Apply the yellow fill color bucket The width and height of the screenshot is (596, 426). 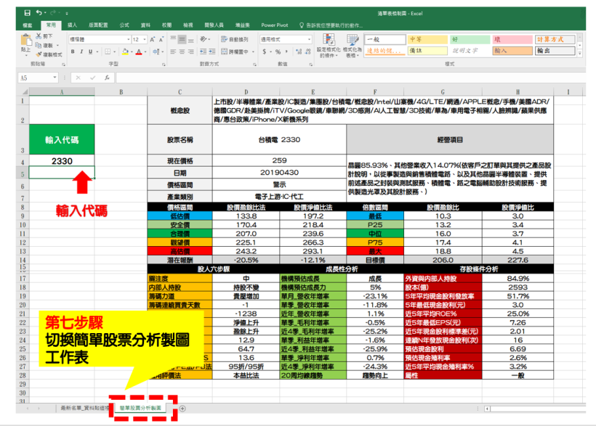pyautogui.click(x=125, y=52)
